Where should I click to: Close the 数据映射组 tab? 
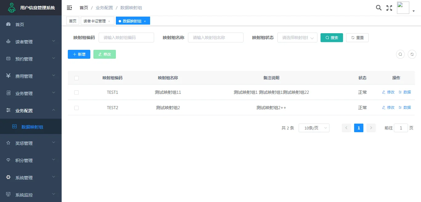pos(145,21)
